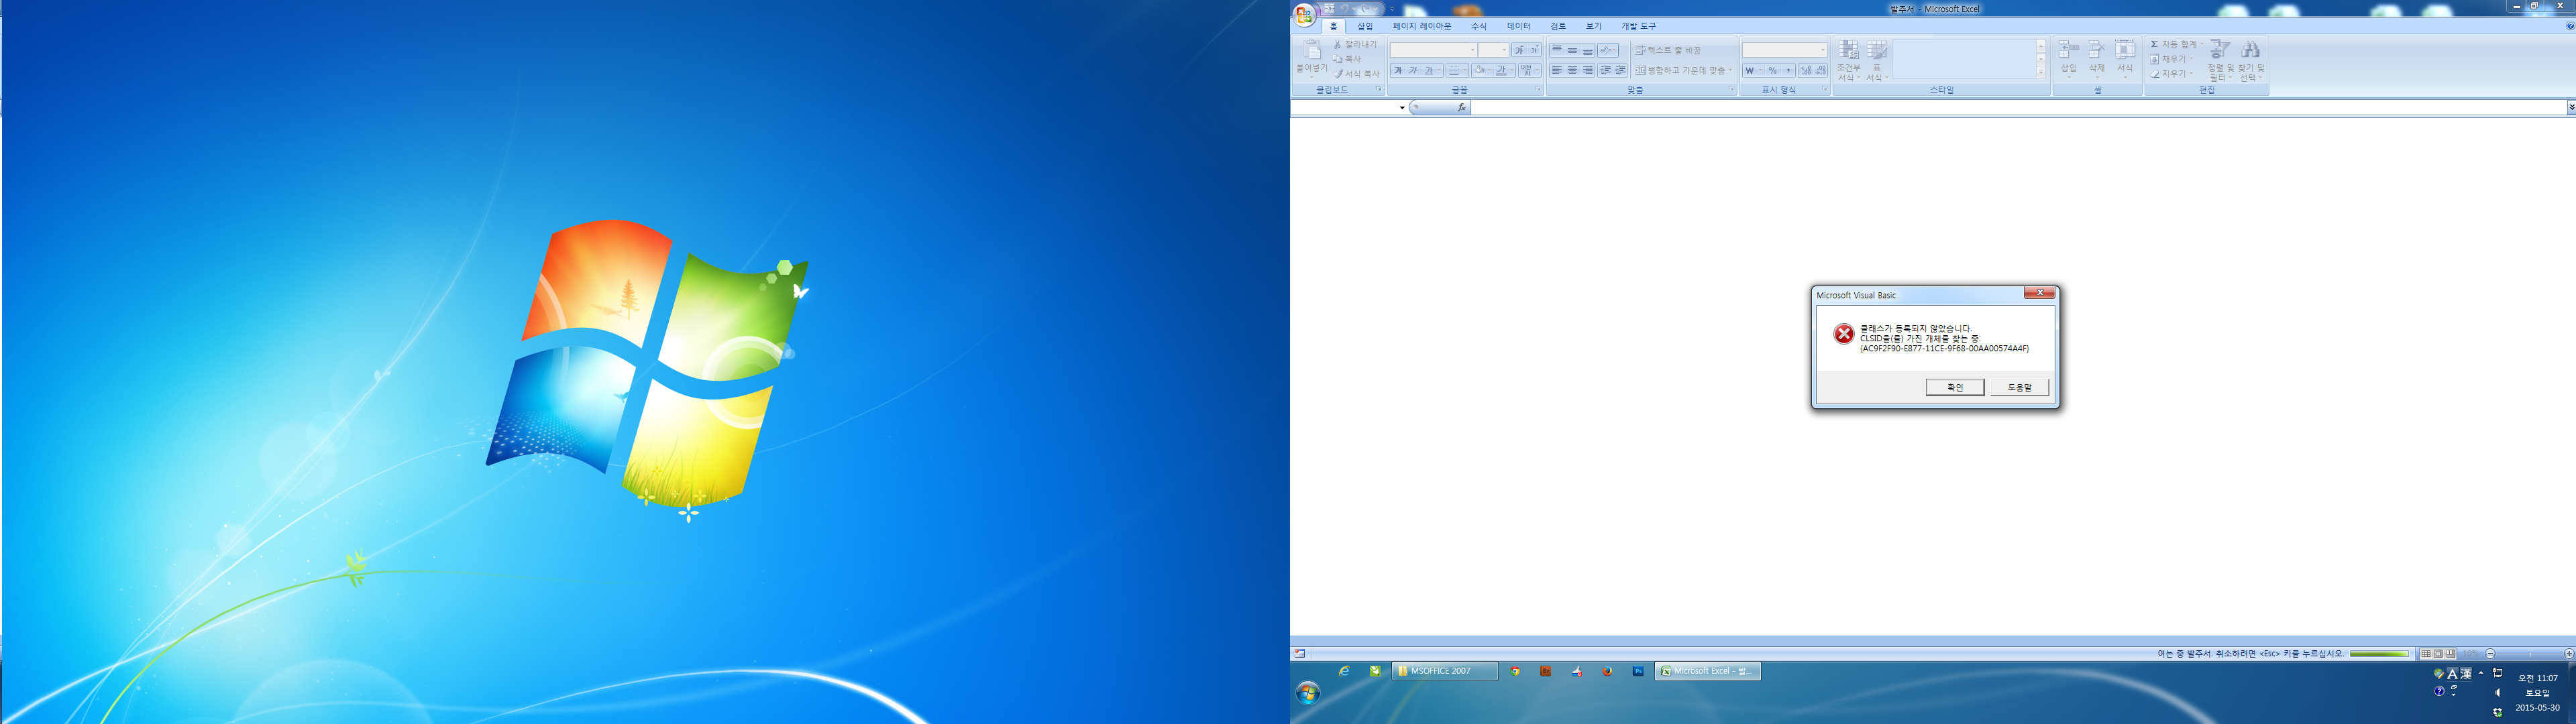Toggle italic (가) formatting
2576x724 pixels.
coord(1412,70)
